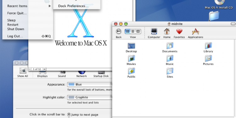Open the folder icon on the desktop
Screen dimensions: 236x118
point(214,16)
